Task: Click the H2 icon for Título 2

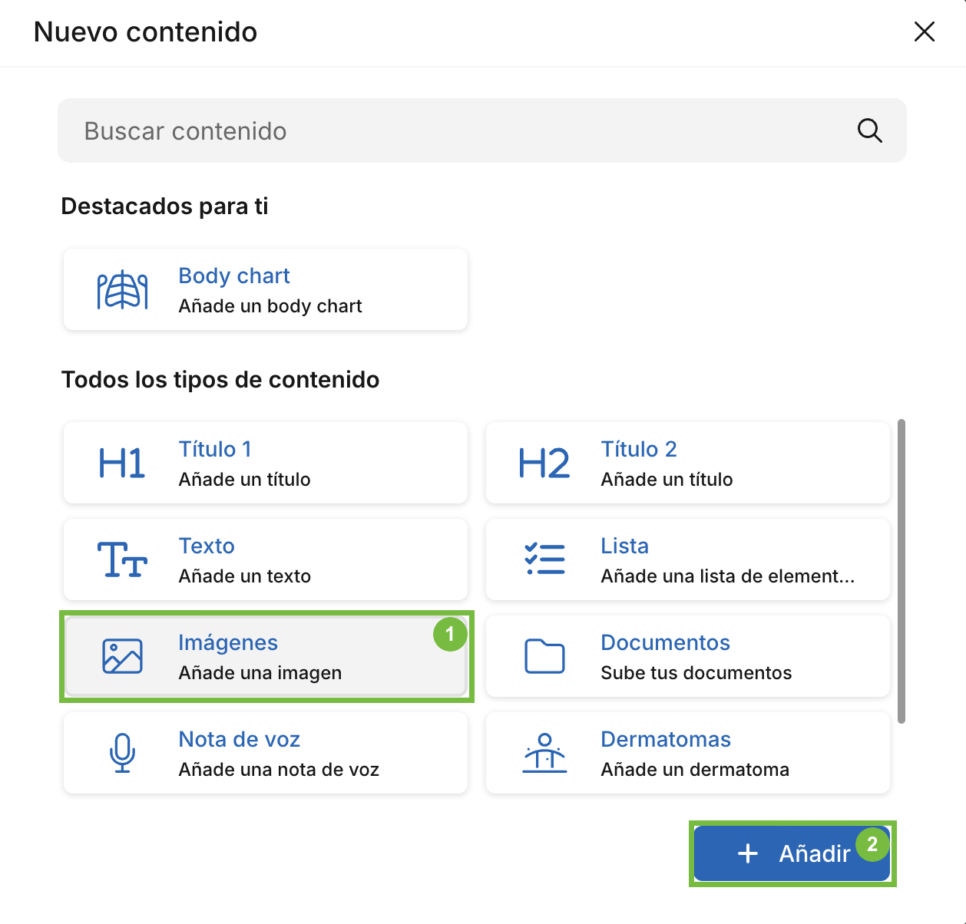Action: coord(544,464)
